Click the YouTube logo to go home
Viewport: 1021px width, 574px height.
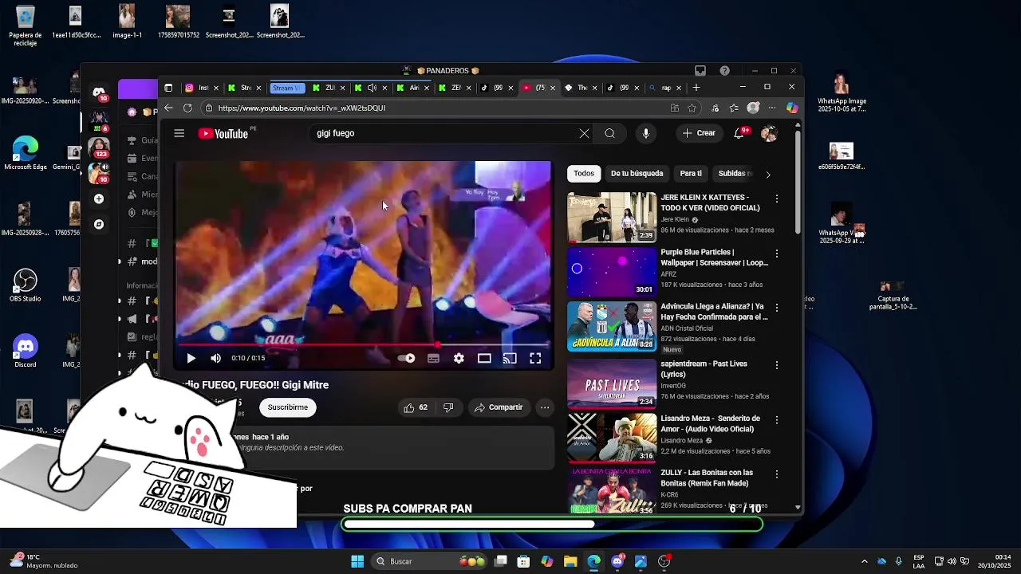[x=223, y=133]
